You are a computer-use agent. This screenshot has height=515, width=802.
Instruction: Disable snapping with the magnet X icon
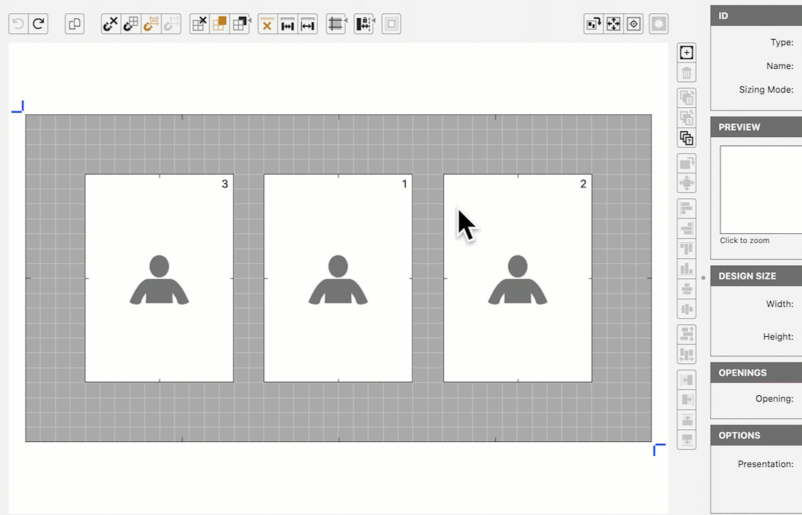pos(111,24)
